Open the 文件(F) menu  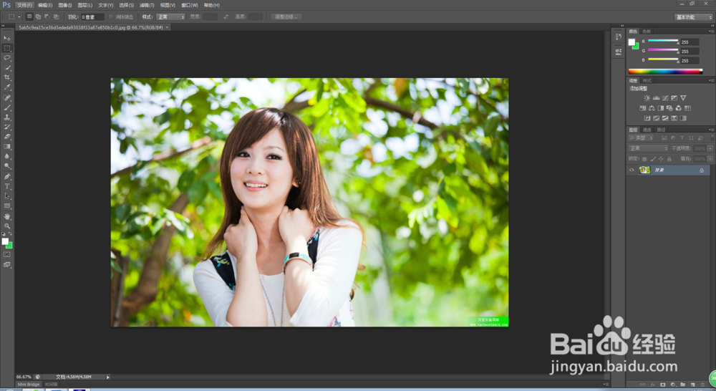(24, 5)
